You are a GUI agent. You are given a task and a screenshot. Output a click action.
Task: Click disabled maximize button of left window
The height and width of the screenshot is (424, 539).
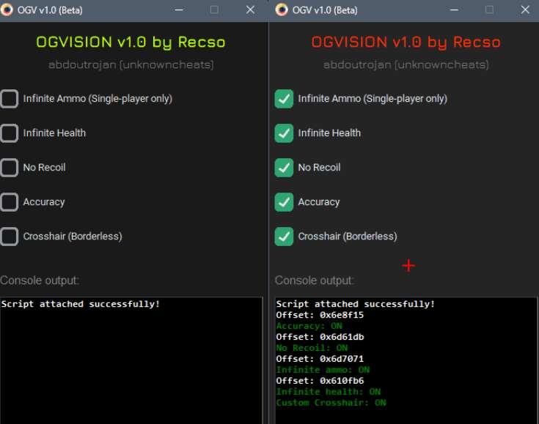[x=214, y=10]
